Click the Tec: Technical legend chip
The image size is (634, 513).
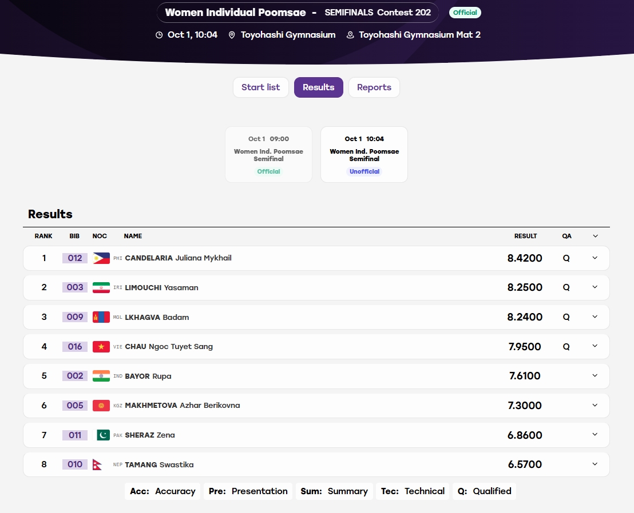(x=413, y=491)
